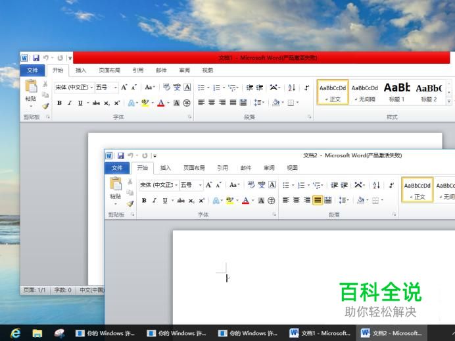455x341 pixels.
Task: Apply 无间隔 style in 文档1
Action: click(x=365, y=92)
